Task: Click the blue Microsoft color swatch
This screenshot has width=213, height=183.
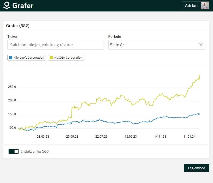Action: tap(11, 58)
